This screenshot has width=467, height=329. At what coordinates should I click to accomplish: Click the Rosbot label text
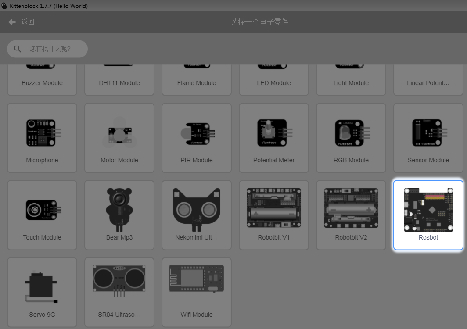pyautogui.click(x=428, y=237)
